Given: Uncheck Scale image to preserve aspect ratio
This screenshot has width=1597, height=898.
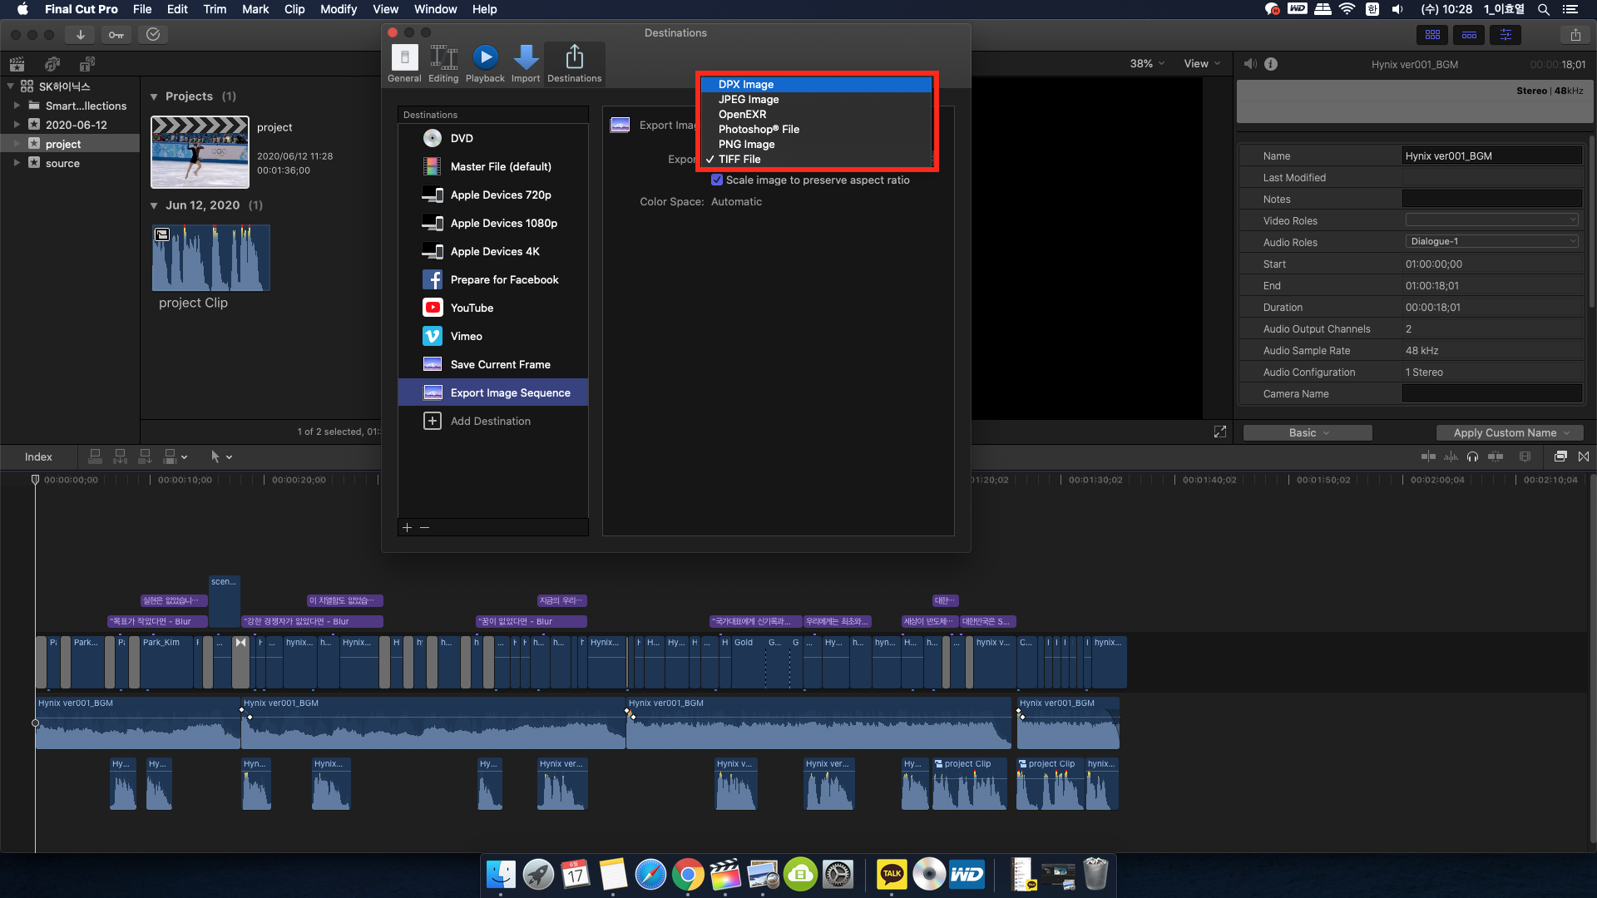Looking at the screenshot, I should (717, 180).
